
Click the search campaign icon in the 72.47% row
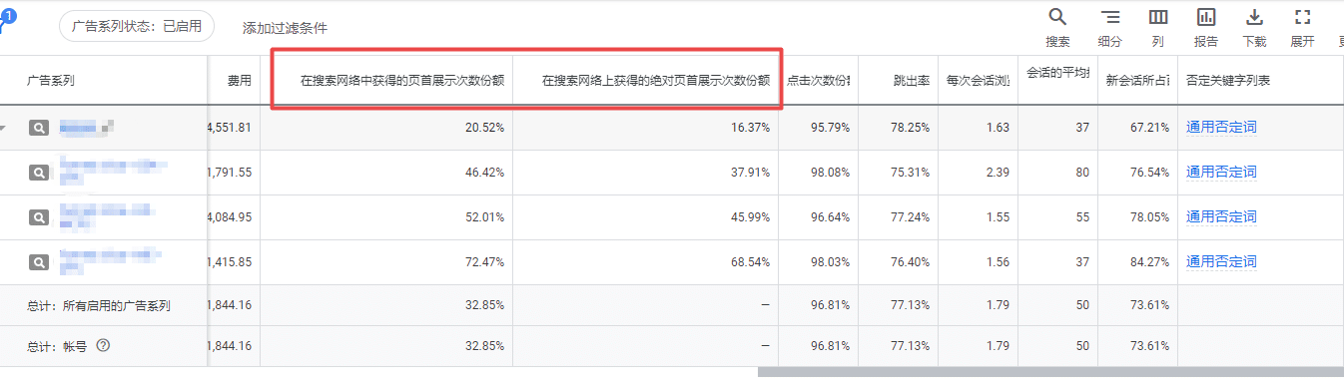38,262
